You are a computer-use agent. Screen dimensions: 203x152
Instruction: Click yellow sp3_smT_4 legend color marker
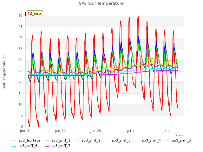pyautogui.click(x=137, y=141)
